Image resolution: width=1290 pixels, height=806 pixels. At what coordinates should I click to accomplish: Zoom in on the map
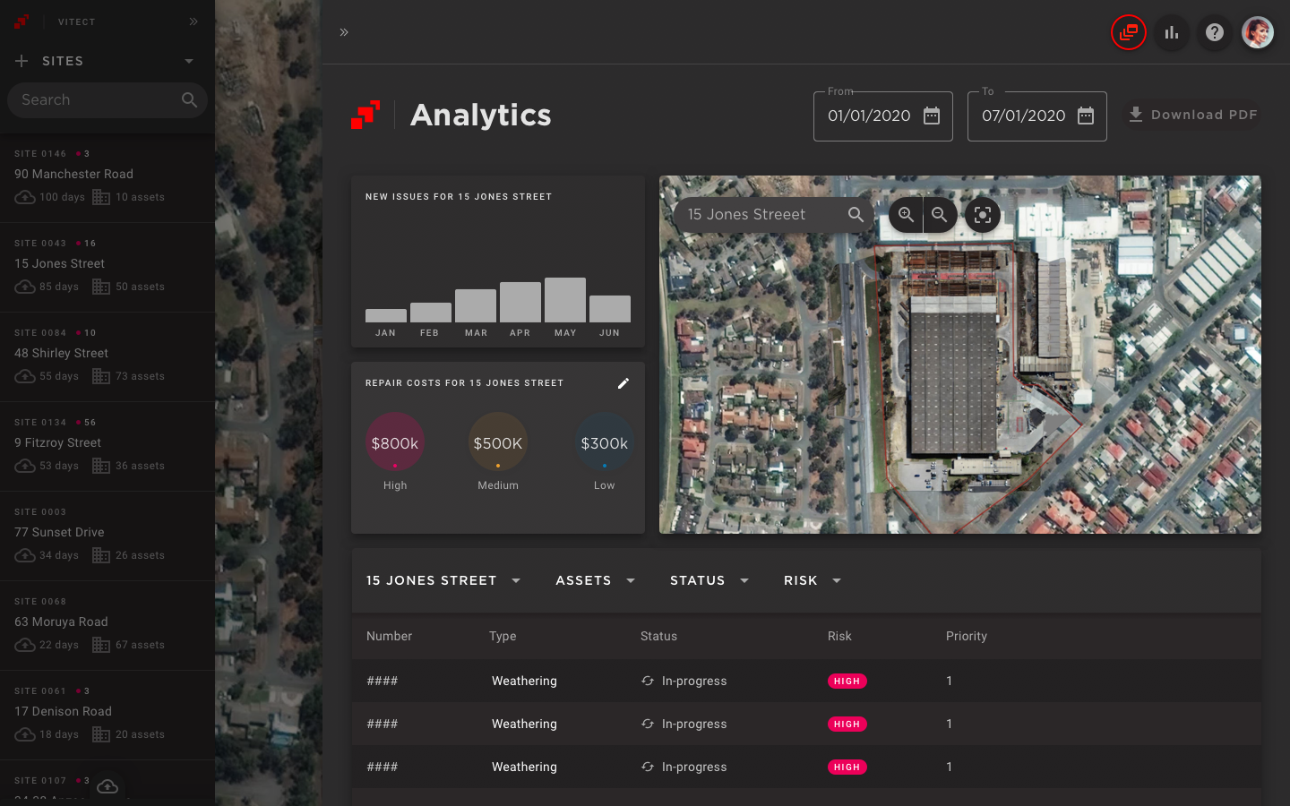coord(906,215)
